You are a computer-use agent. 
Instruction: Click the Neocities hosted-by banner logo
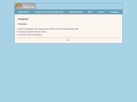(x=25, y=6)
